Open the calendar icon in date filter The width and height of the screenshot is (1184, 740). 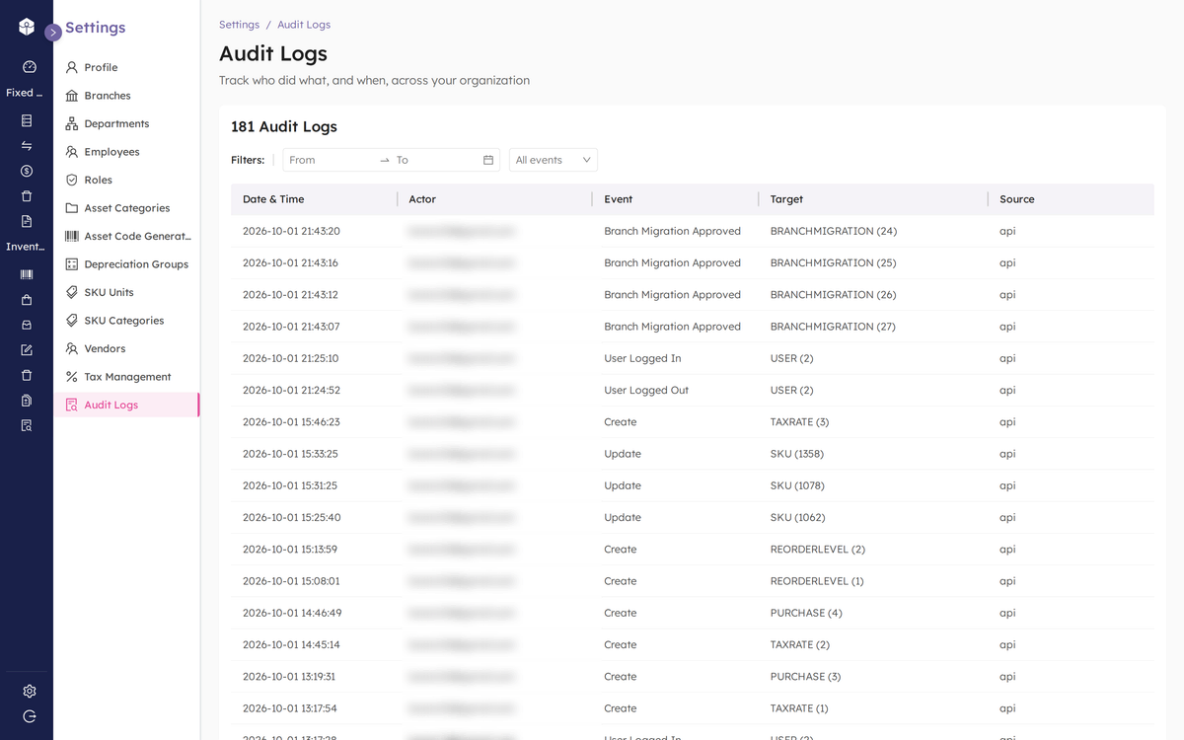point(488,160)
